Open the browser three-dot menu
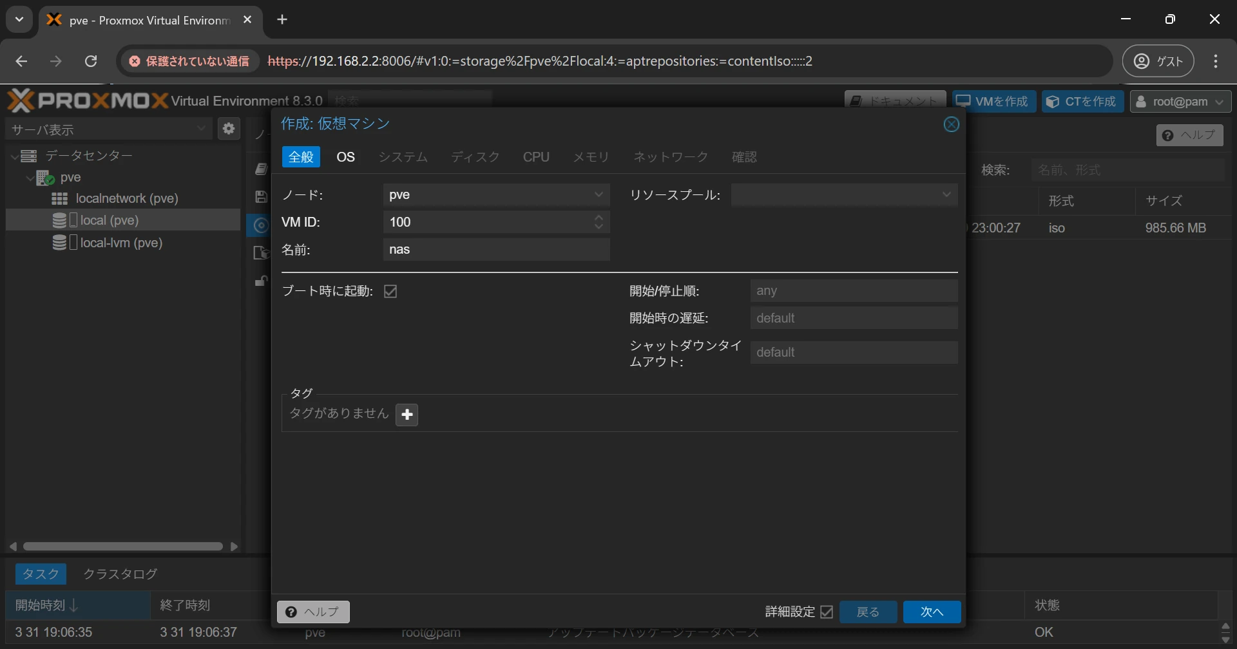Screen dimensions: 1237x649 coord(1216,61)
